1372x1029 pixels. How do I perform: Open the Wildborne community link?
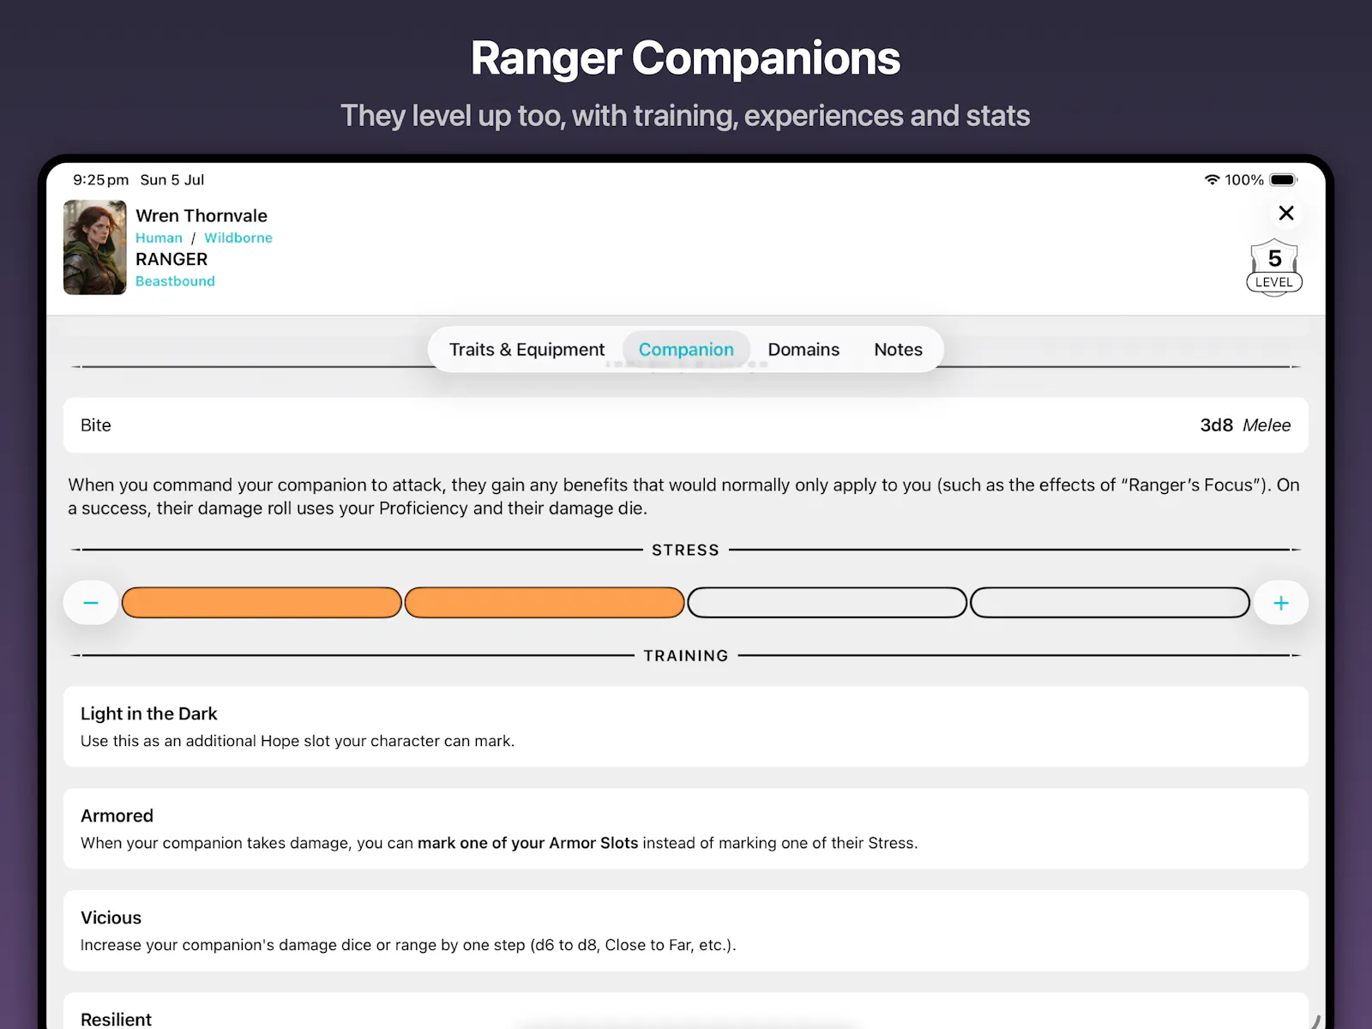pos(238,238)
